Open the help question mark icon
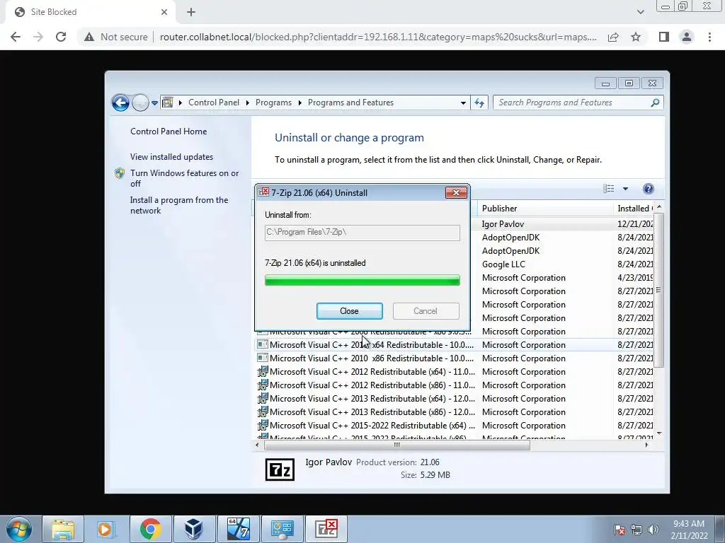 649,188
